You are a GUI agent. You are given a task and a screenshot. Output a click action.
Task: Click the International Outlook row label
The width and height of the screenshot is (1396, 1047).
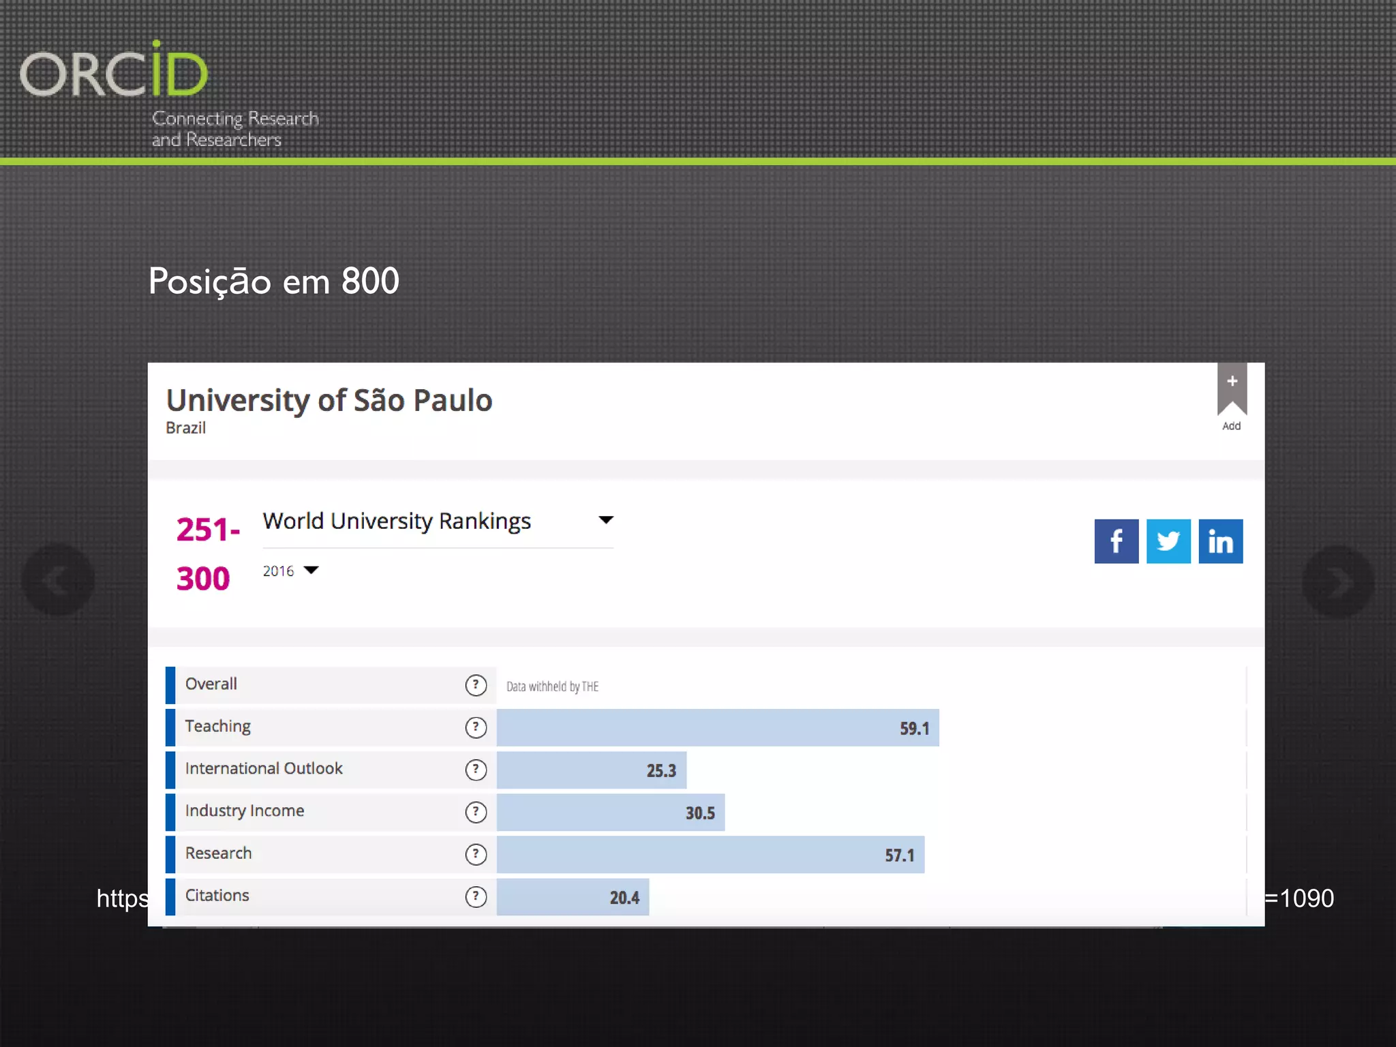pos(264,768)
